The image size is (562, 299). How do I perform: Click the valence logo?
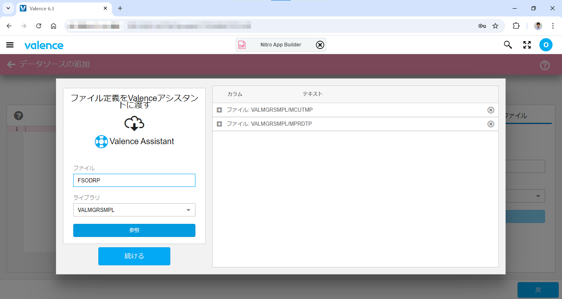pos(44,45)
